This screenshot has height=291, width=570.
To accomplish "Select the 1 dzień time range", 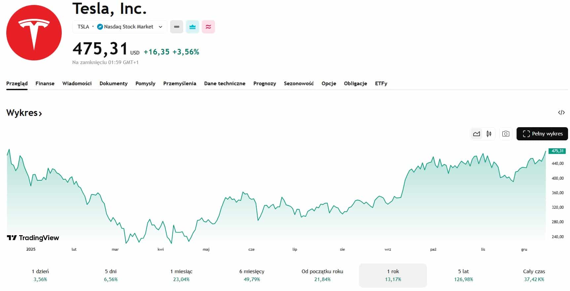I will point(40,275).
